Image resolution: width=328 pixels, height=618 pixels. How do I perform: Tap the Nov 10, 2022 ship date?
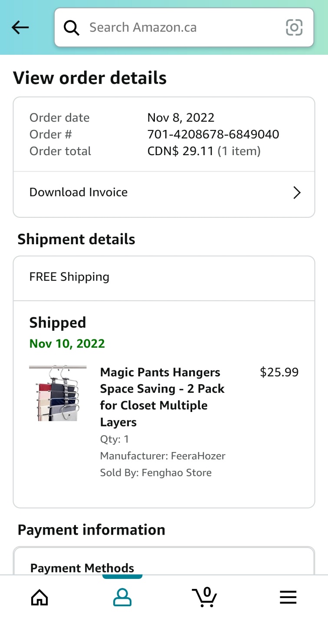pos(67,343)
